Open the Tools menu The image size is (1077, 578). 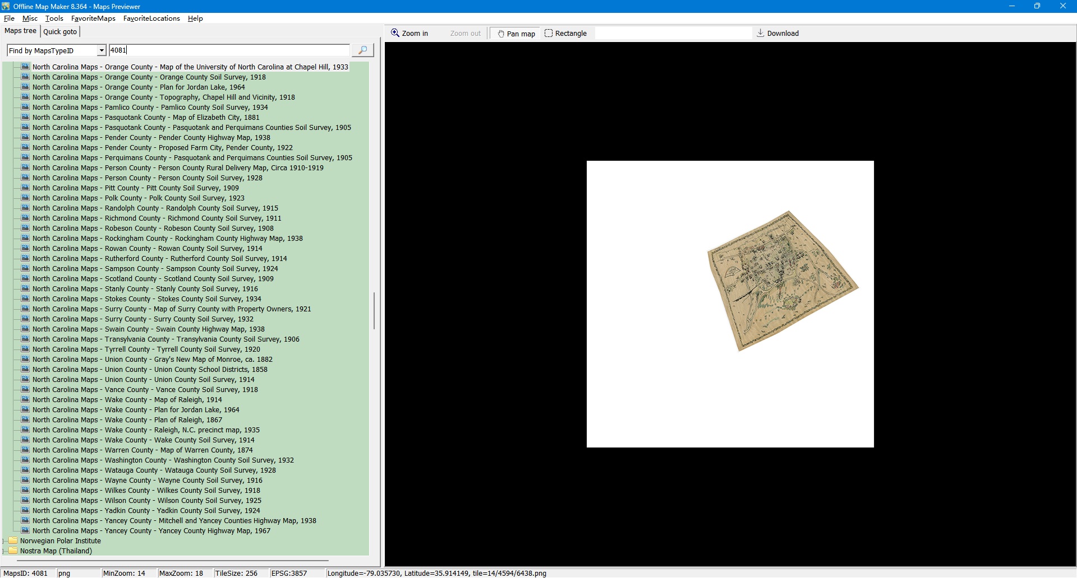[54, 18]
